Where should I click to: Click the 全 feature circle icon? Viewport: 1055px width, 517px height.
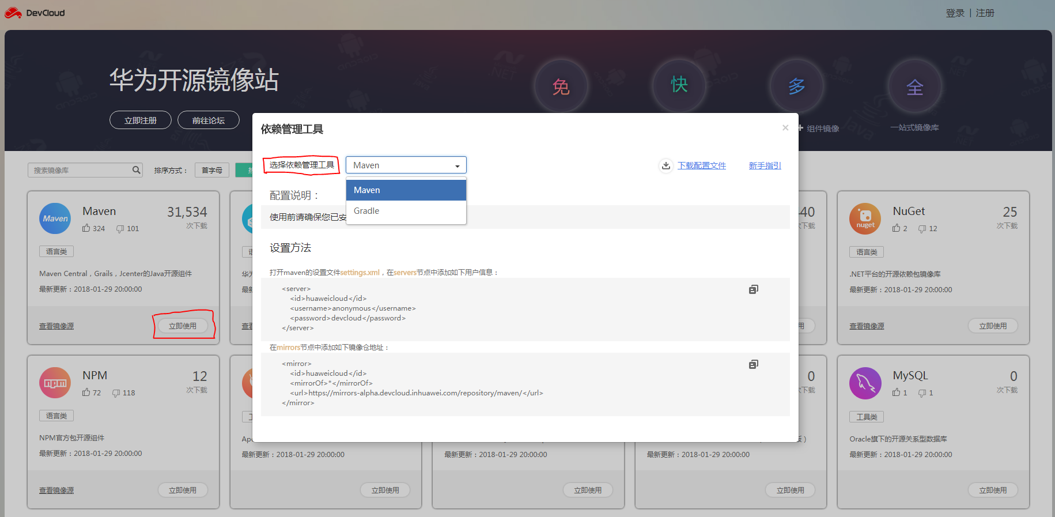[x=915, y=86]
